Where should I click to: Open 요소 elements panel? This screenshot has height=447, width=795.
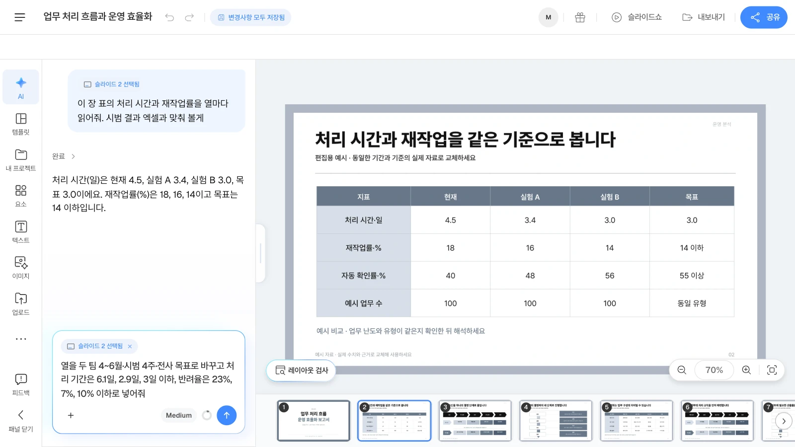(21, 196)
